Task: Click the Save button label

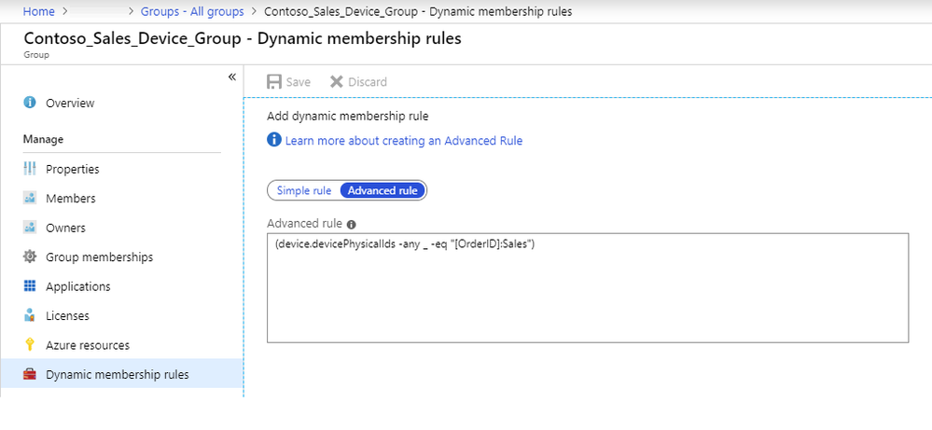Action: click(x=299, y=82)
